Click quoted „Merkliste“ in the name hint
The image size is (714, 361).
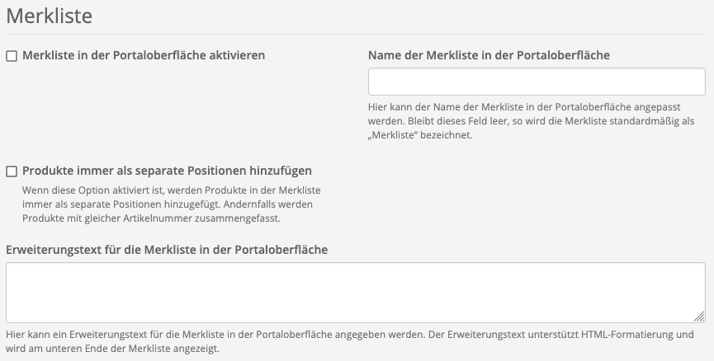(x=394, y=136)
